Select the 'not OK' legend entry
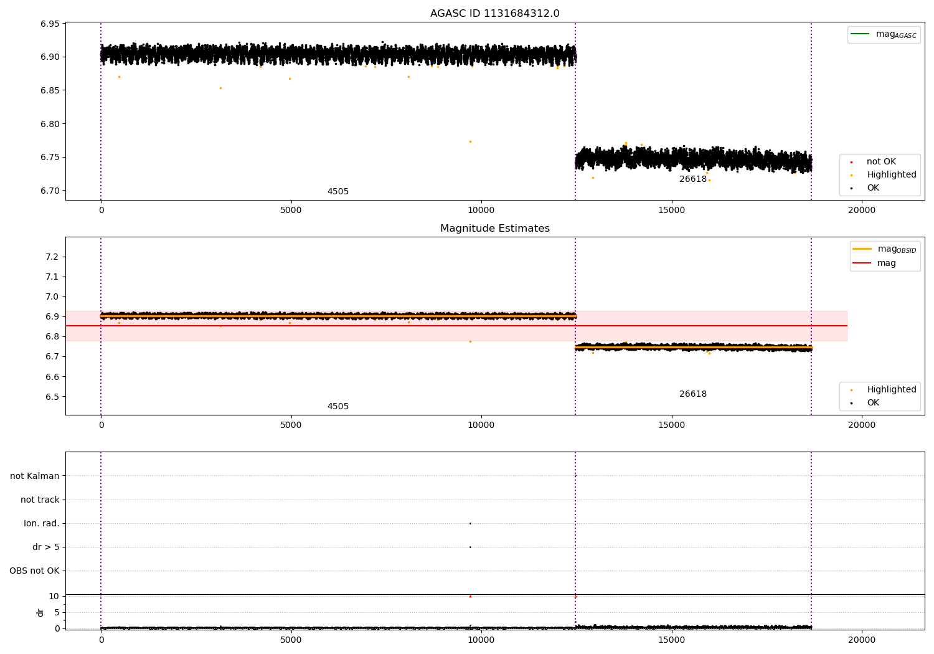 [881, 162]
